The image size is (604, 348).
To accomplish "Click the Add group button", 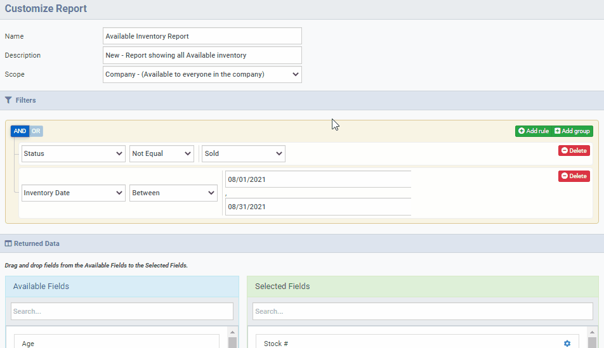I will click(572, 131).
